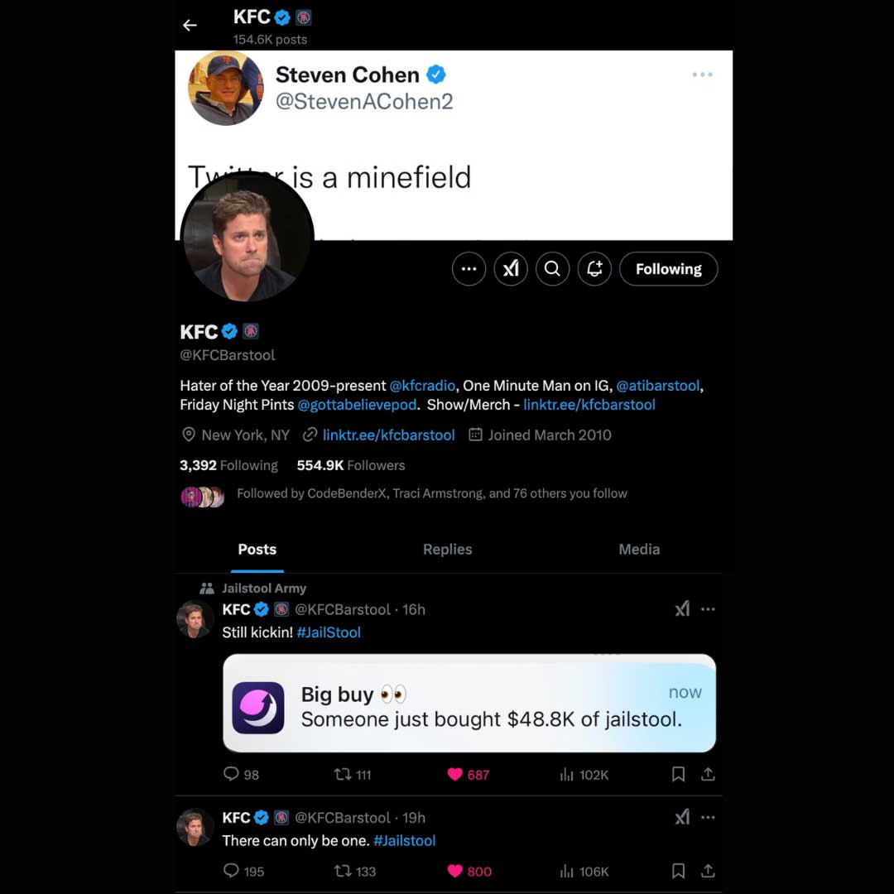The width and height of the screenshot is (894, 894).
Task: Open three-dot menu on 'Still kickin!' post
Action: coord(708,609)
